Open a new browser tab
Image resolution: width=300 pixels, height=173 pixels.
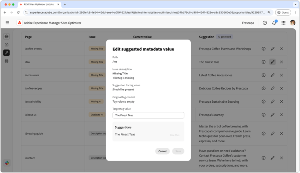pos(65,4)
